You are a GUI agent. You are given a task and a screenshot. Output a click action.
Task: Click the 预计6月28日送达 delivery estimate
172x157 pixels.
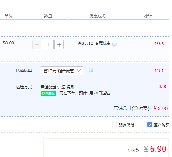click(x=94, y=93)
